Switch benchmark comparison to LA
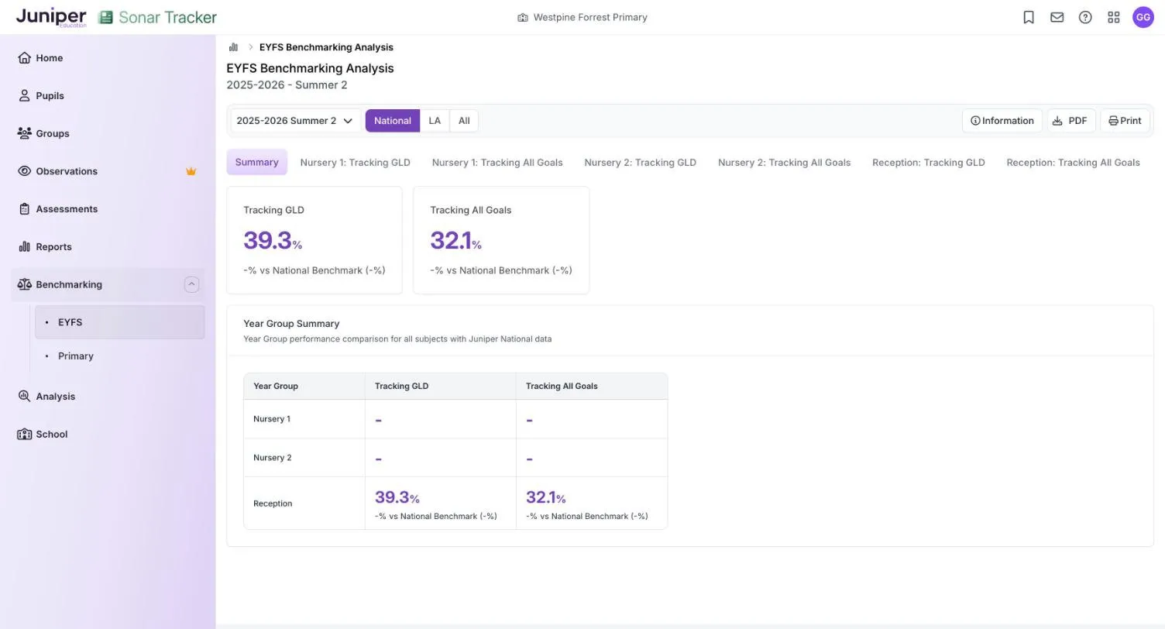 [x=435, y=121]
